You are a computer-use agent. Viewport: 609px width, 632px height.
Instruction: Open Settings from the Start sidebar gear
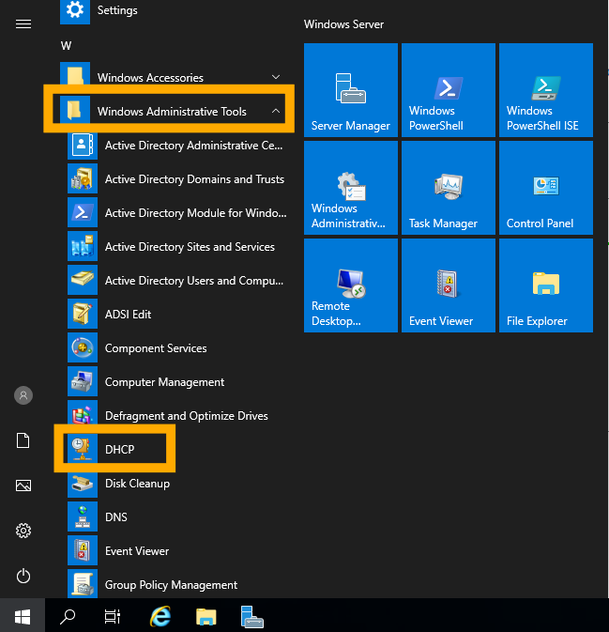coord(23,531)
